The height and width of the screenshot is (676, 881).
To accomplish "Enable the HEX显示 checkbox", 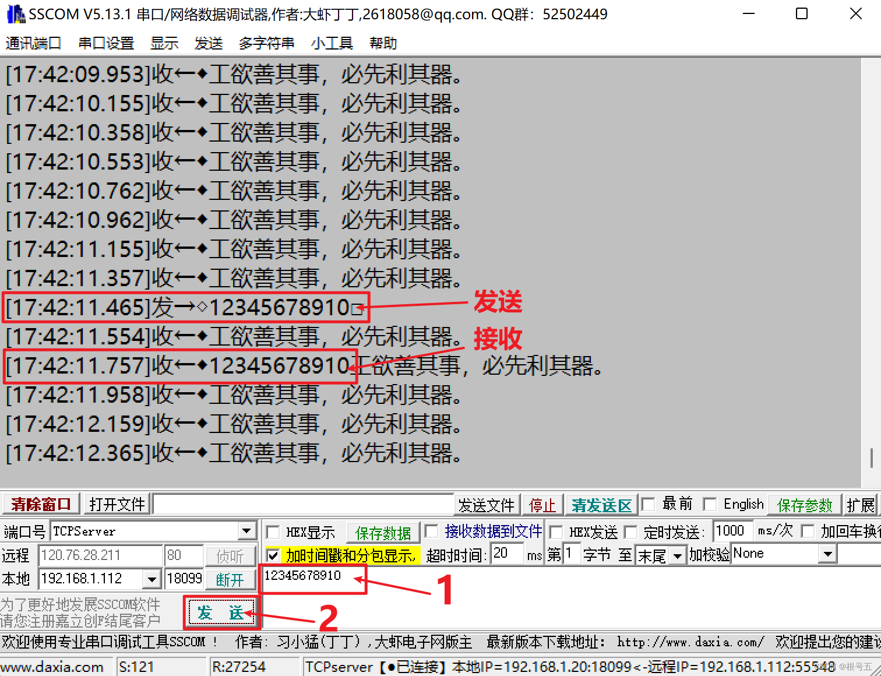I will click(273, 531).
